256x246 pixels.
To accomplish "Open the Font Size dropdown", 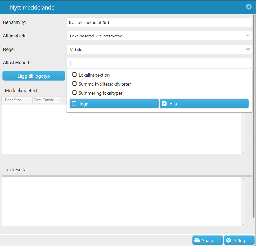I will point(17,100).
